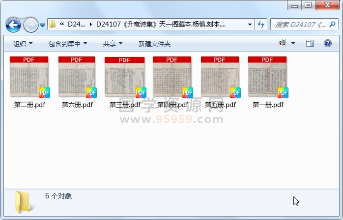
Task: Open the address bar history dropdown
Action: tap(250, 24)
